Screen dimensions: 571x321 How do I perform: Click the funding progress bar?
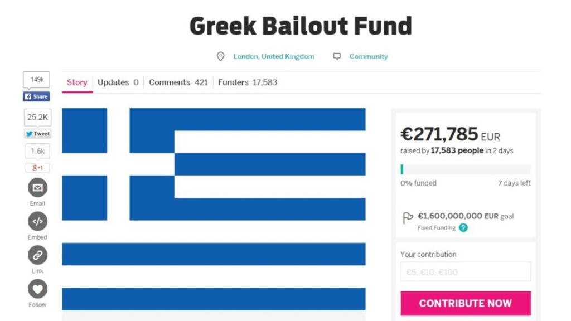pyautogui.click(x=466, y=169)
